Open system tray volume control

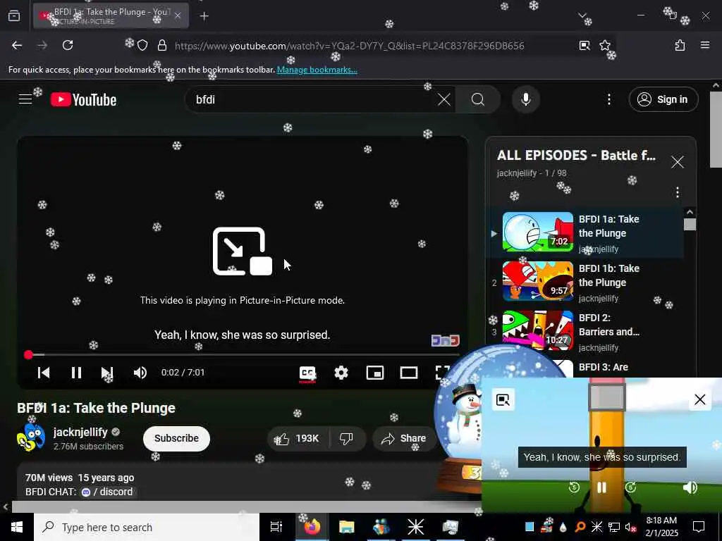tap(630, 527)
